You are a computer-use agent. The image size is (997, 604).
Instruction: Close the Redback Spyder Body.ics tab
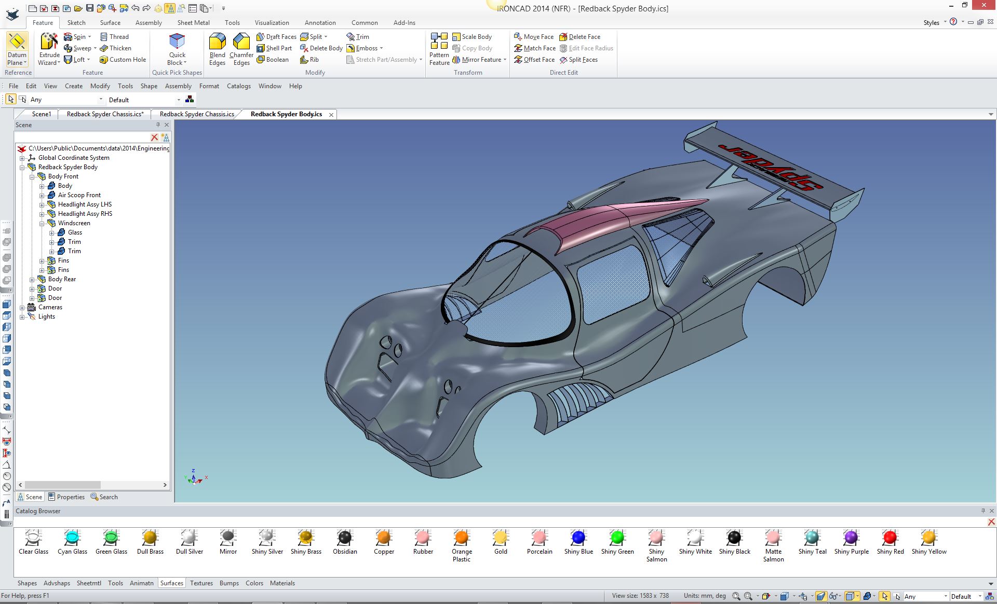(331, 115)
